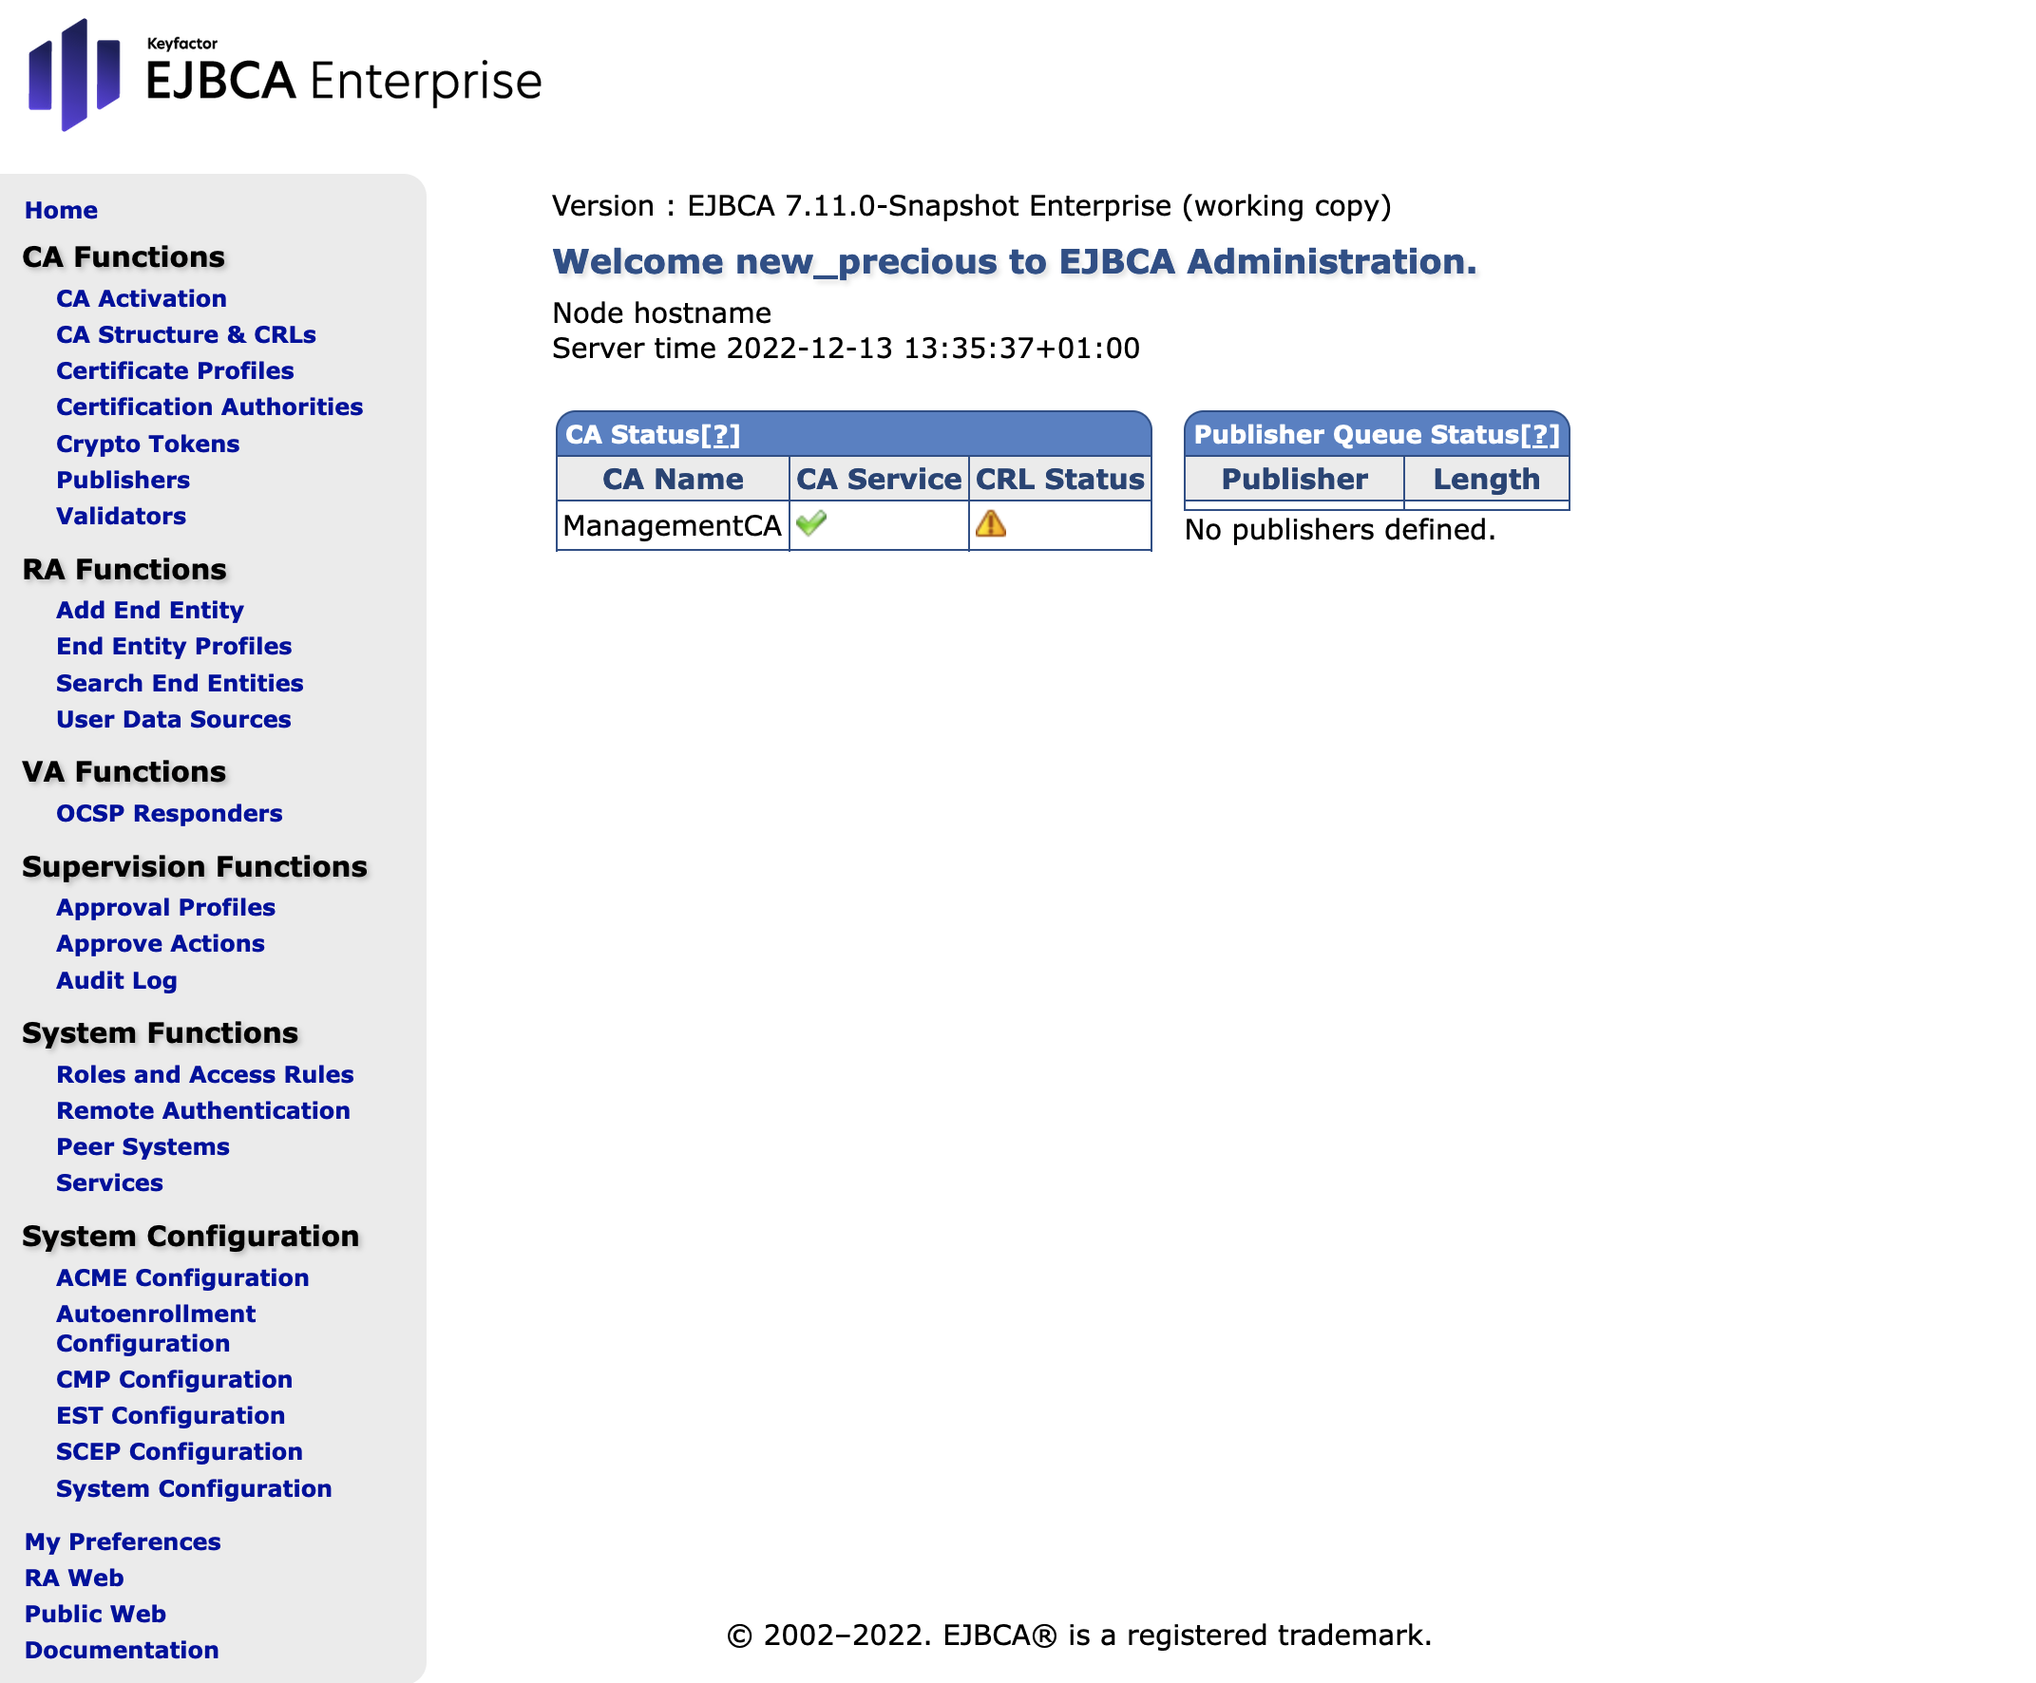Open the Audit Log

point(116,980)
